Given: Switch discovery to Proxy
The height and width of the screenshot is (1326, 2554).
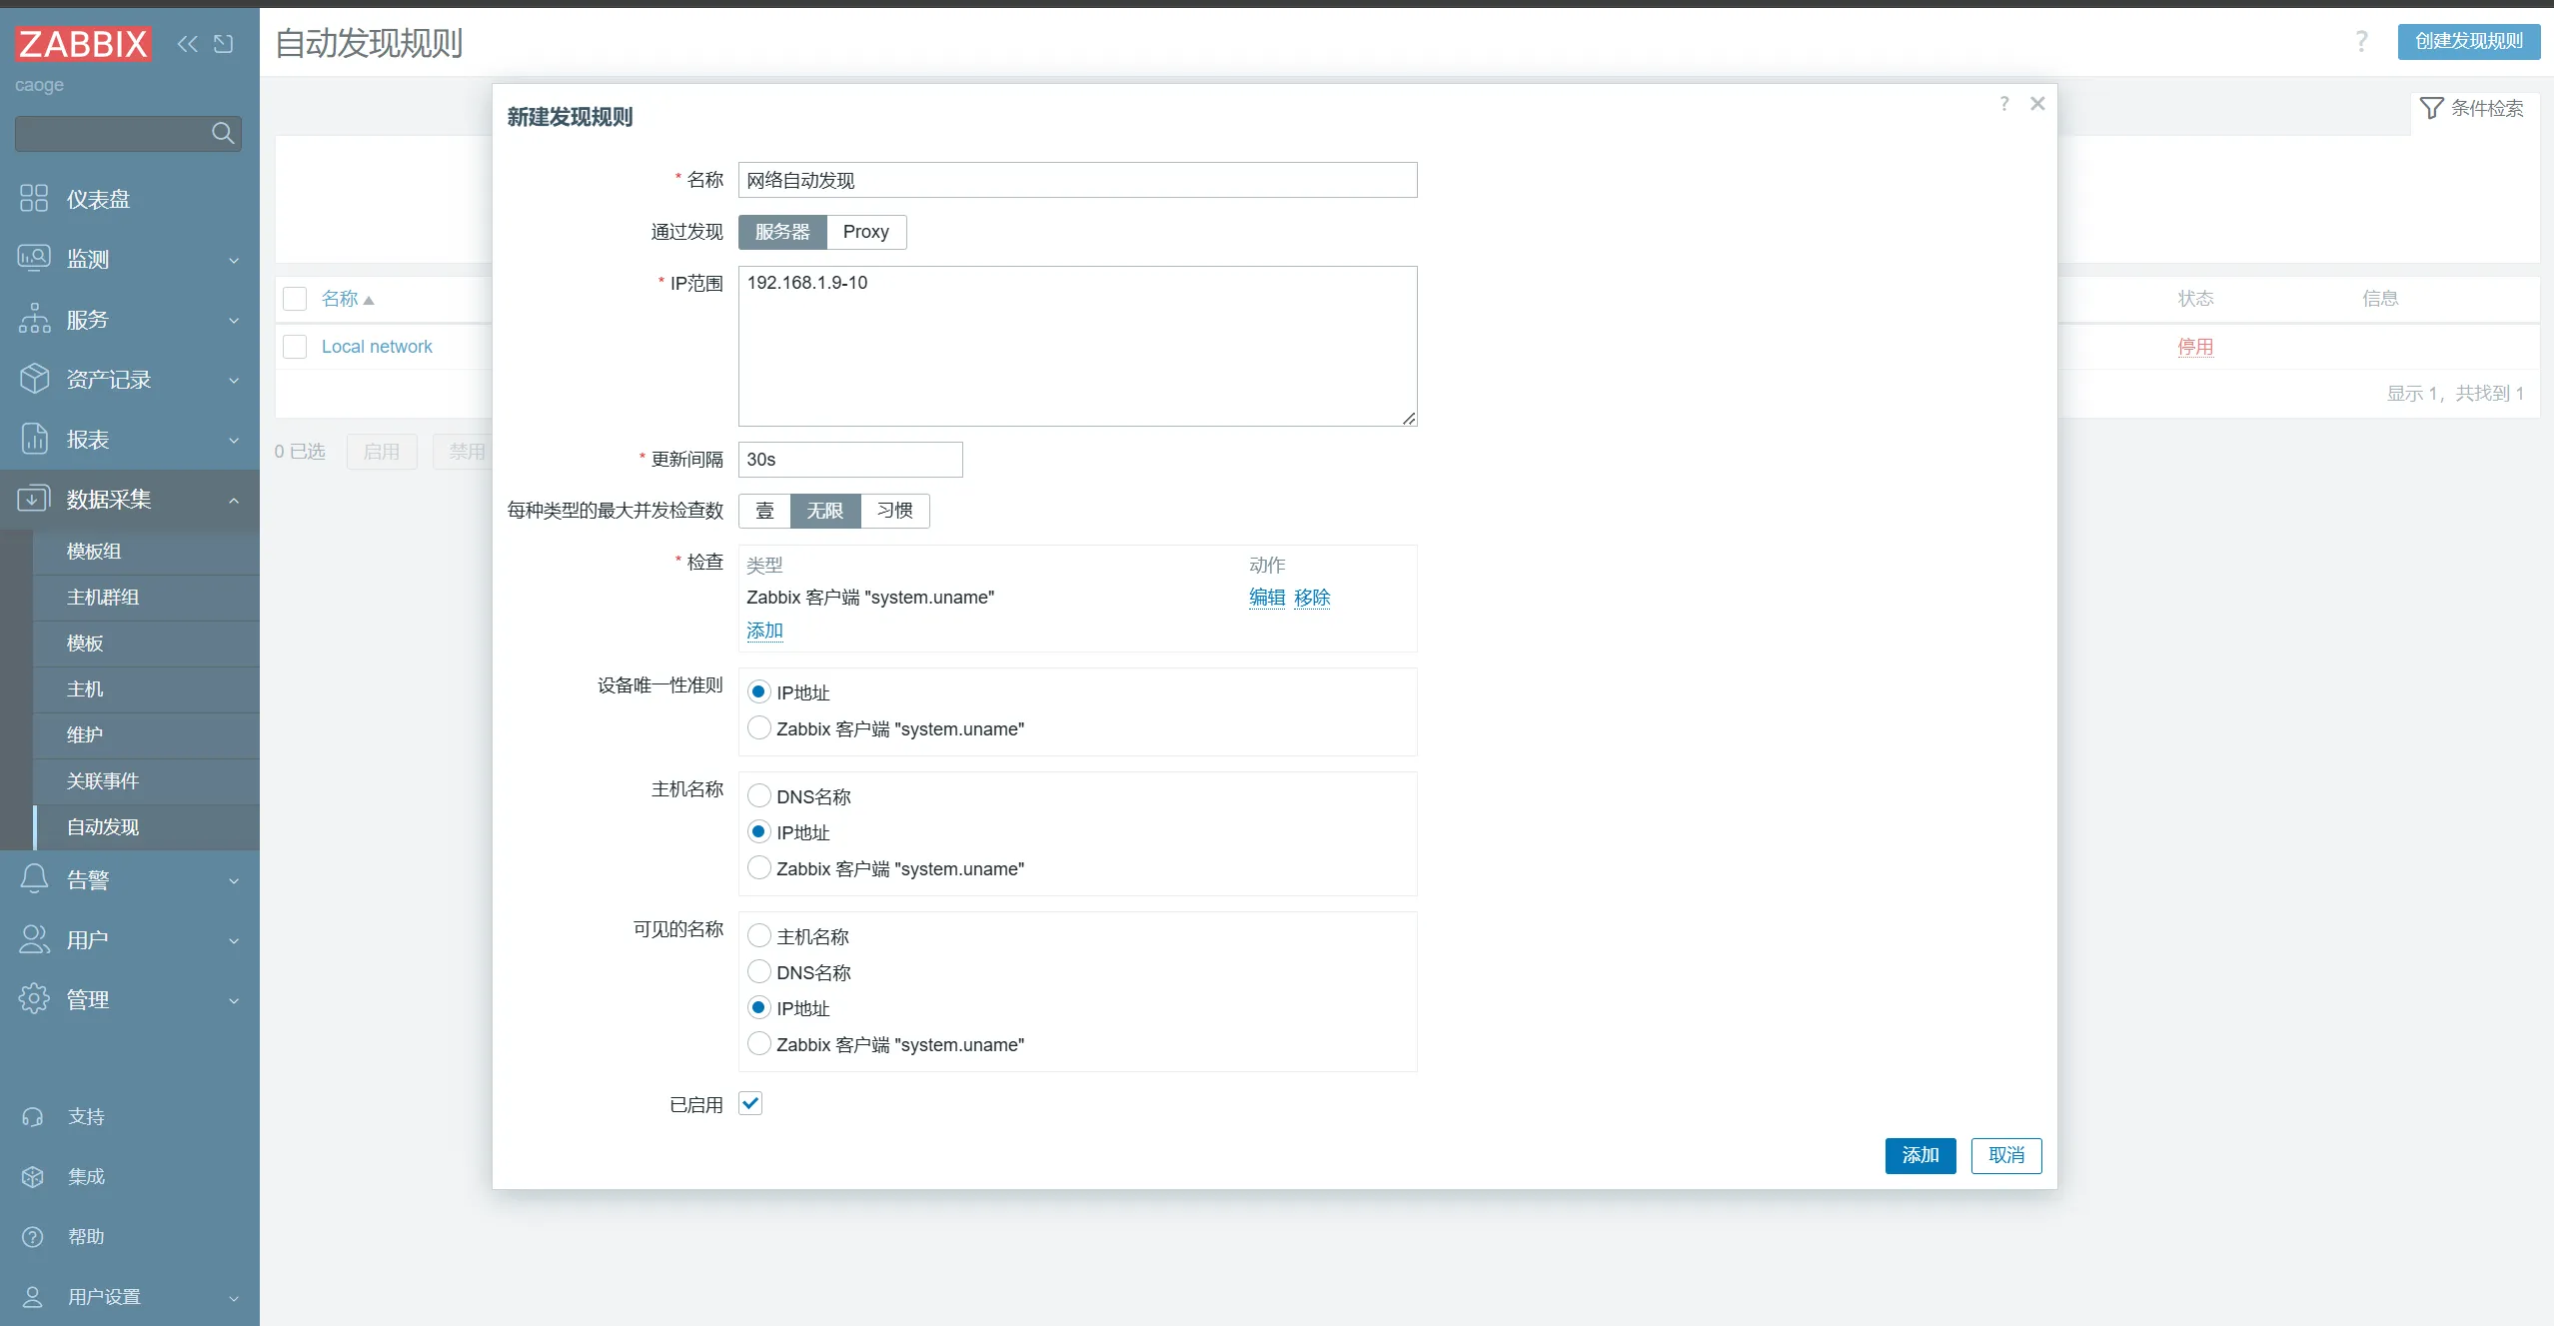Looking at the screenshot, I should pyautogui.click(x=865, y=232).
